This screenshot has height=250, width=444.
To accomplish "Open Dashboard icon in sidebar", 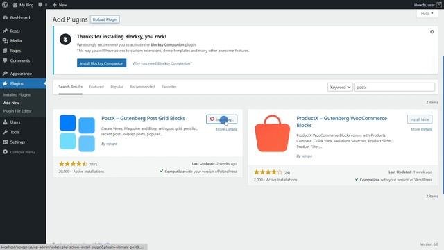I will (5, 17).
